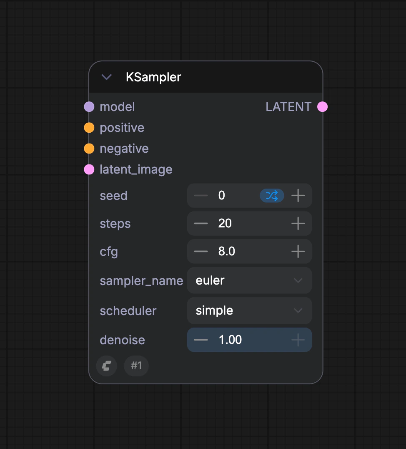Increment the steps value with the plus icon
Viewport: 406px width, 449px height.
(298, 223)
